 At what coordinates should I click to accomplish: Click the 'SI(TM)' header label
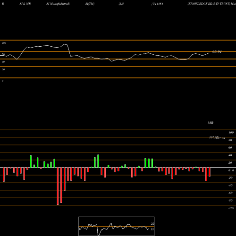click(x=90, y=4)
